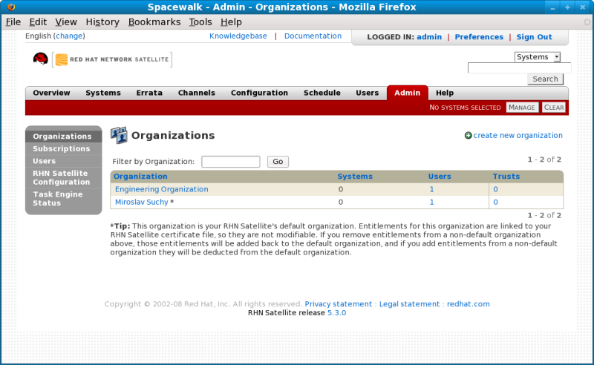Sort the table by Systems column header
594x365 pixels.
coord(355,177)
